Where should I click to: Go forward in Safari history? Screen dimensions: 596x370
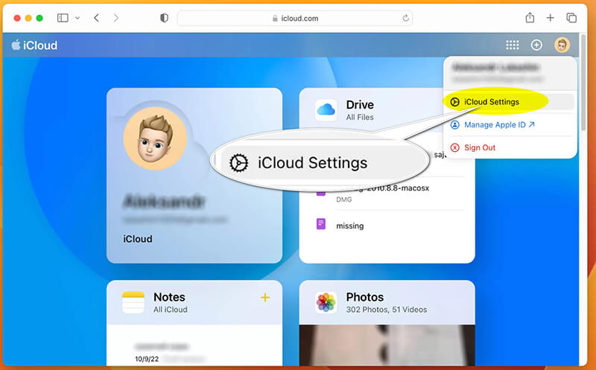click(x=116, y=18)
